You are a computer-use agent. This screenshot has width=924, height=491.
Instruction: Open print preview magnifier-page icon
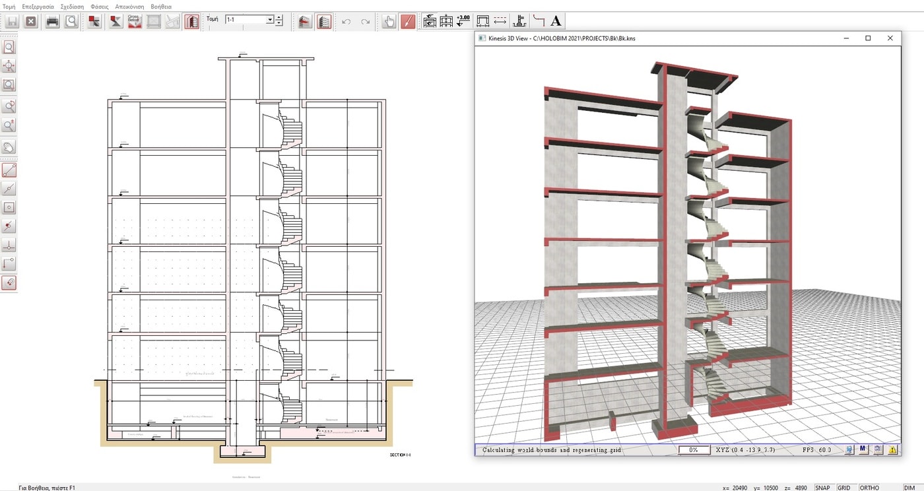click(71, 21)
